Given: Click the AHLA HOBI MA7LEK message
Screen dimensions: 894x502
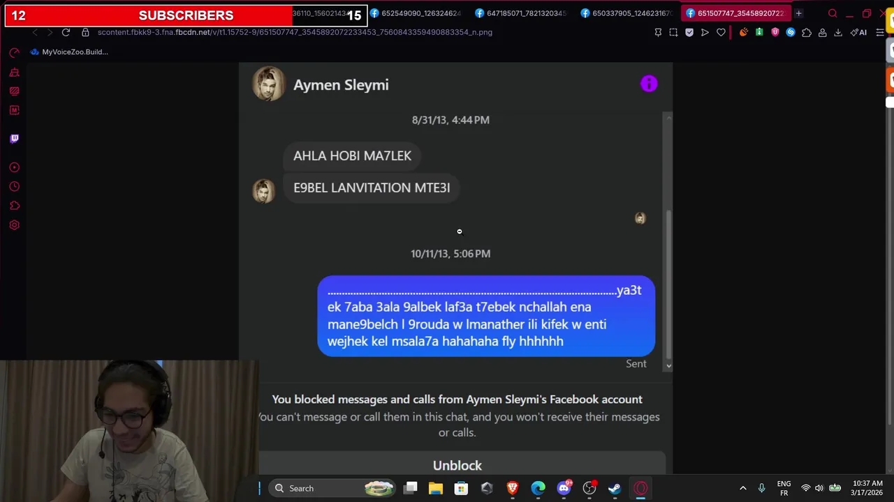Looking at the screenshot, I should tap(352, 155).
